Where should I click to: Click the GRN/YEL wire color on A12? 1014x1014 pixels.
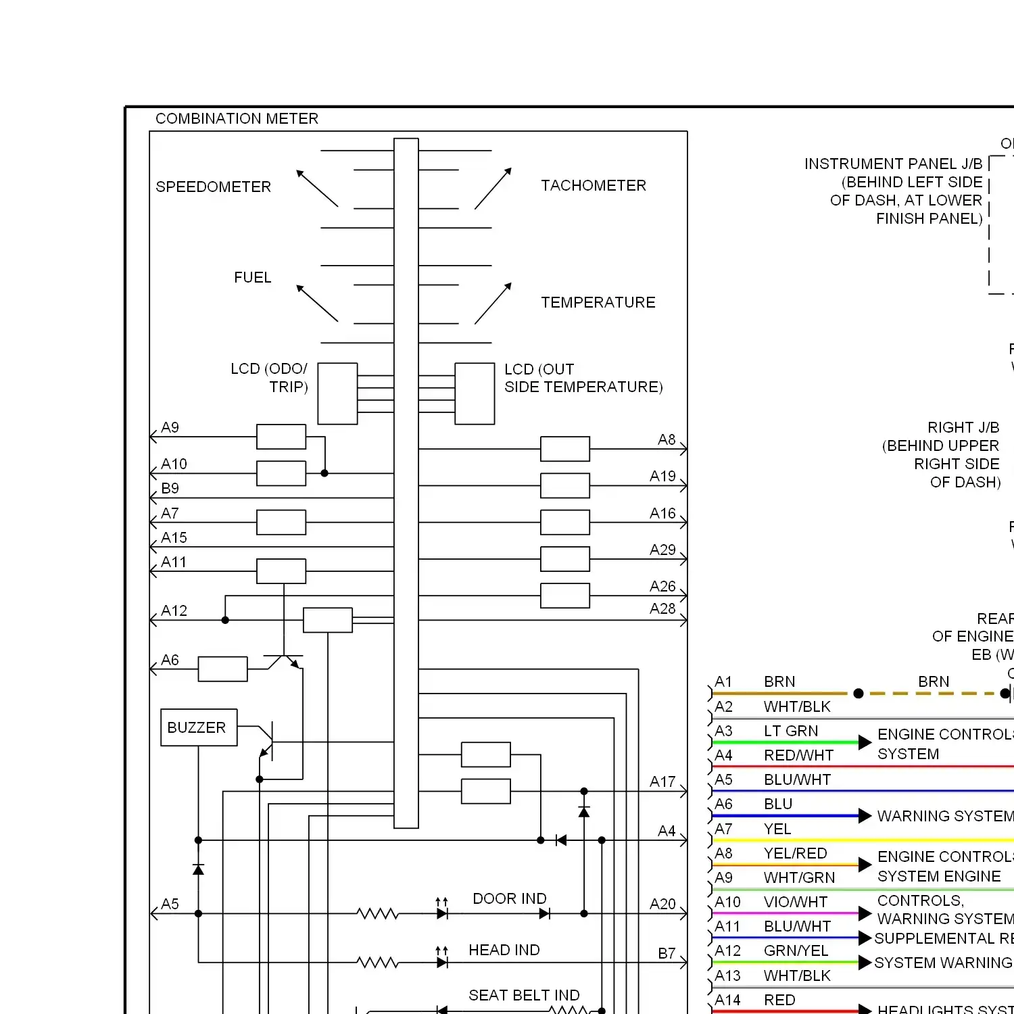pyautogui.click(x=796, y=951)
